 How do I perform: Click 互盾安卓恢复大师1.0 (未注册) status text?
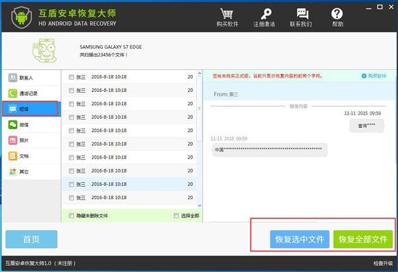(x=40, y=263)
